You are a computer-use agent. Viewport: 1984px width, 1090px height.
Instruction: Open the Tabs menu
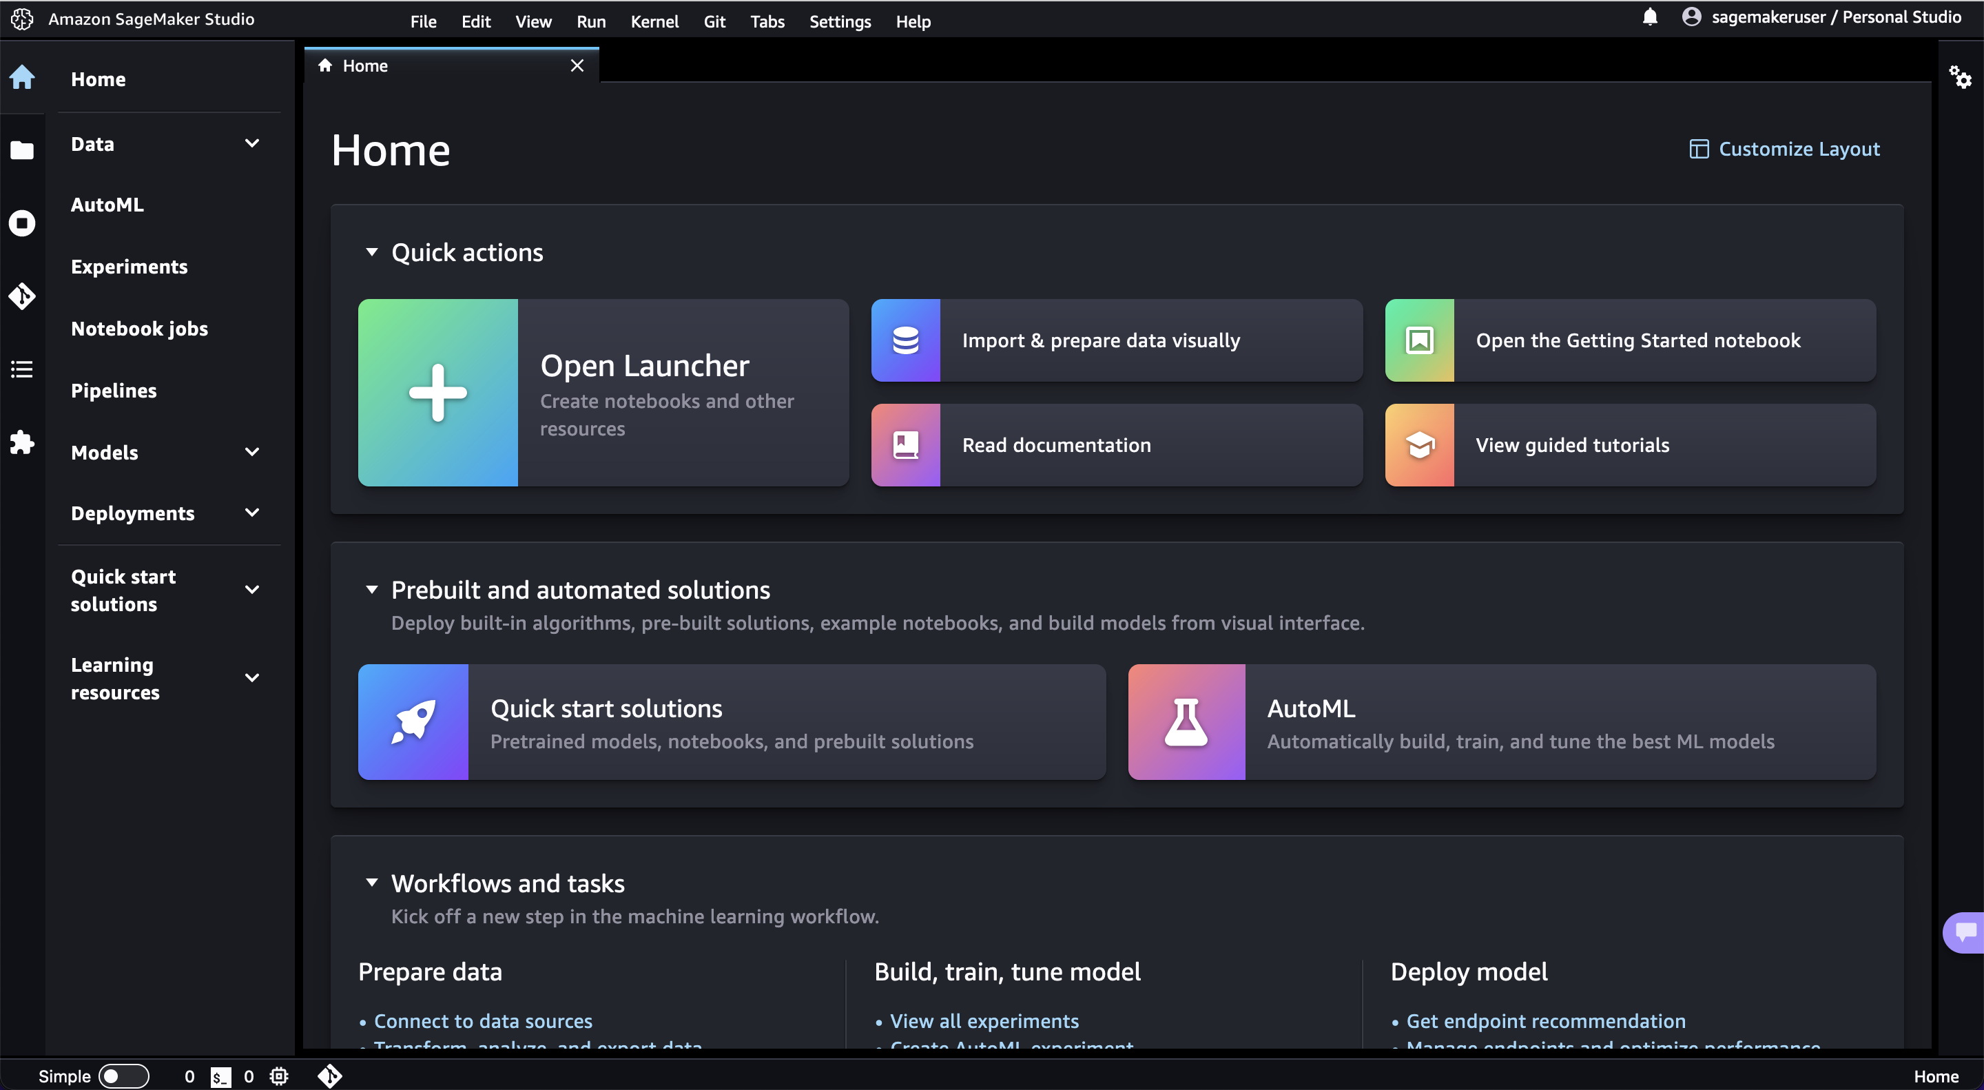point(767,21)
